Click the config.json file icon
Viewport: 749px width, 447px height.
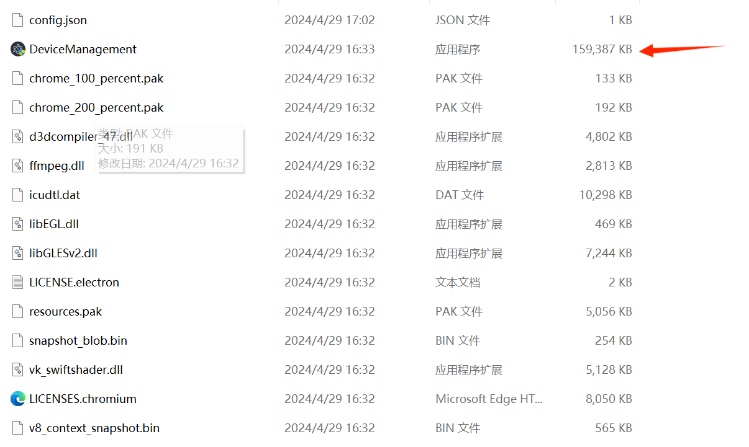pyautogui.click(x=18, y=20)
